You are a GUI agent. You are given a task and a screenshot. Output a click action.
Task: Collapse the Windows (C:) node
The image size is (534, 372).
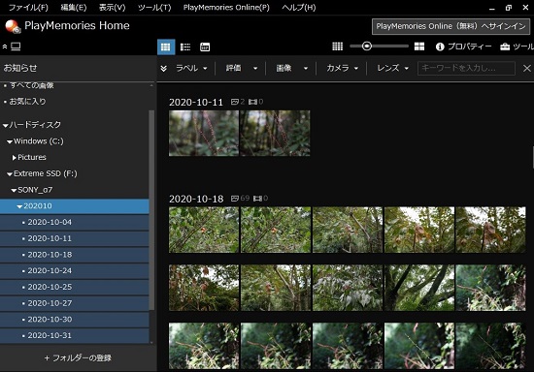(10, 141)
